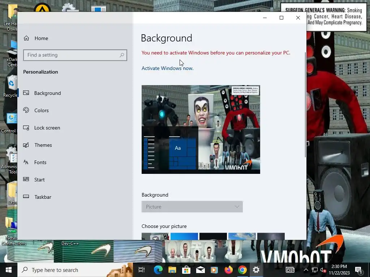This screenshot has width=370, height=277.
Task: Open File Explorer from the taskbar
Action: (172, 270)
